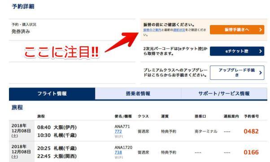Click 発券済み status text
The width and height of the screenshot is (270, 162).
(21, 31)
